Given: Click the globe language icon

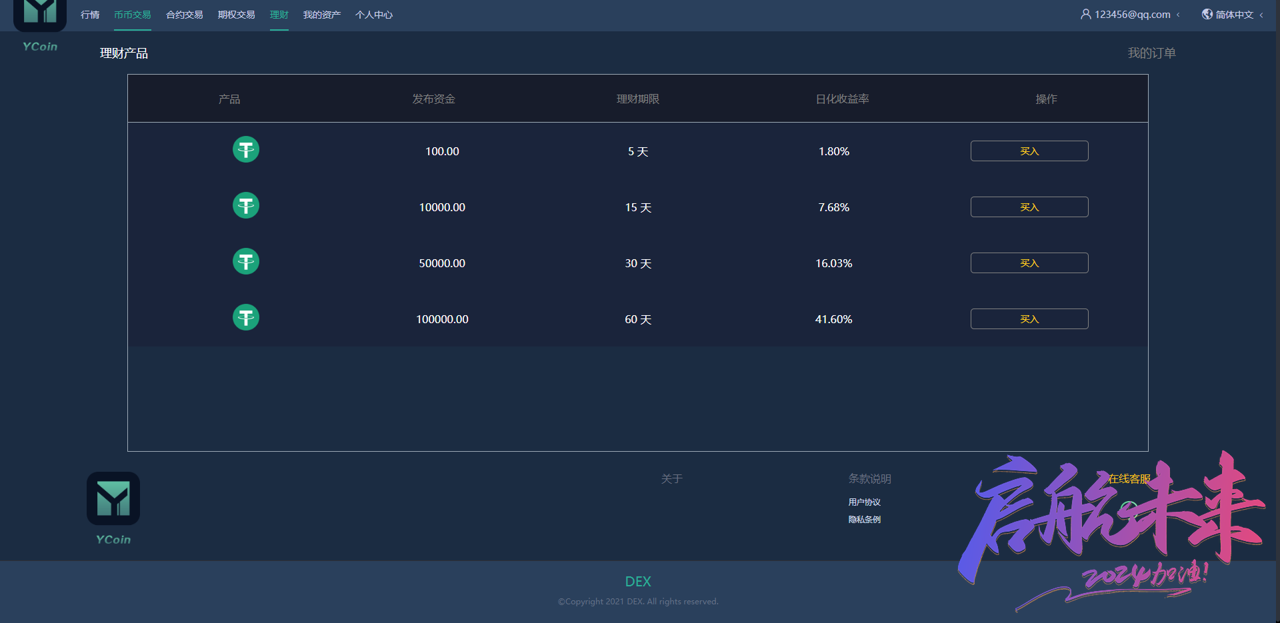Looking at the screenshot, I should point(1207,14).
